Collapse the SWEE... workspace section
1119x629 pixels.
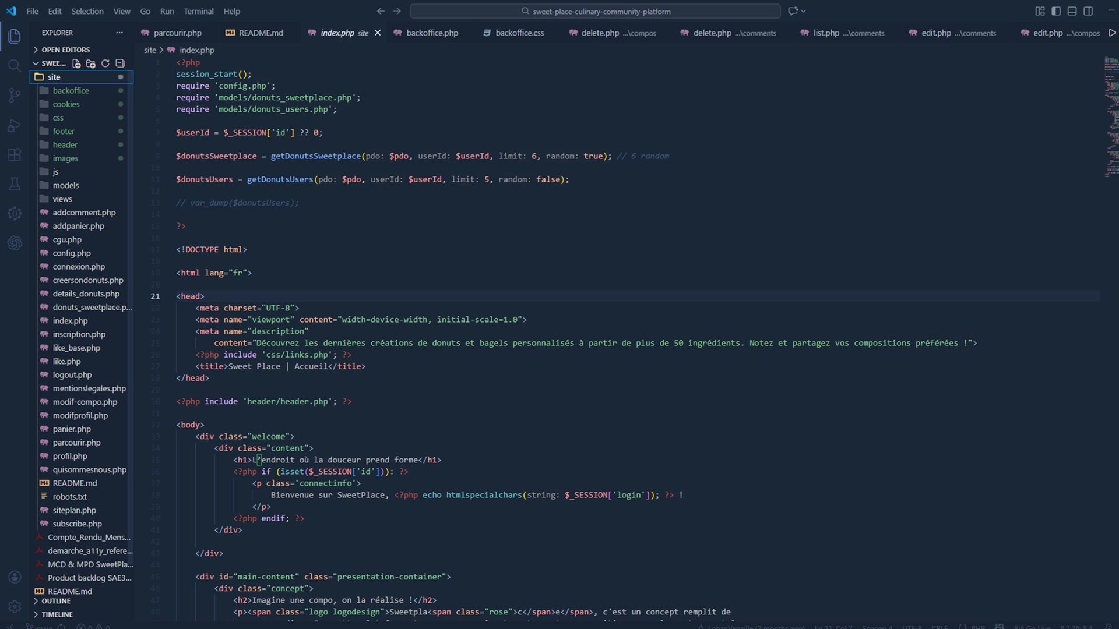(x=50, y=63)
